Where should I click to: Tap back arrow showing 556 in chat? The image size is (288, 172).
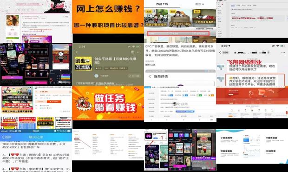pyautogui.click(x=223, y=53)
